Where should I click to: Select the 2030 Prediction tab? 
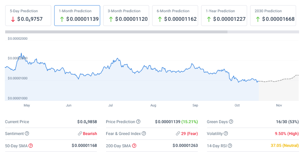point(273,16)
